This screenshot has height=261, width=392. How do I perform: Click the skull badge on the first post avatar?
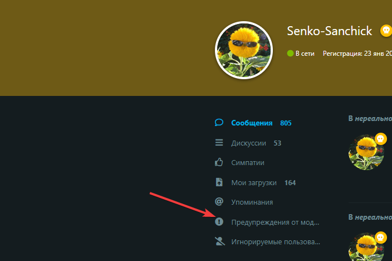380,139
